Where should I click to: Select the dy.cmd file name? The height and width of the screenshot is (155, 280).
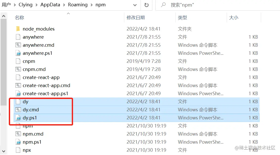click(x=31, y=110)
